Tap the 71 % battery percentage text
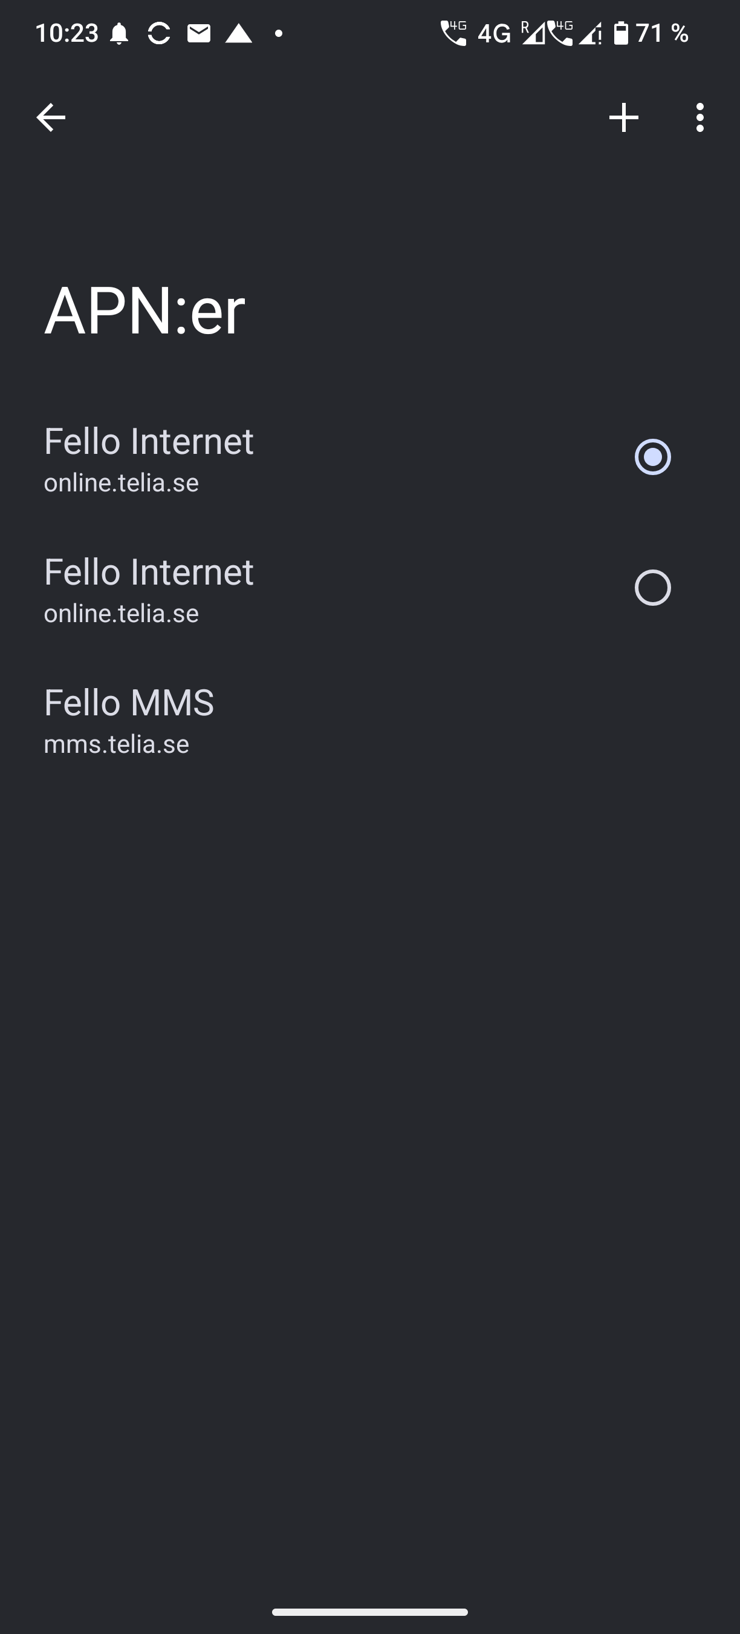The width and height of the screenshot is (740, 1634). click(662, 33)
